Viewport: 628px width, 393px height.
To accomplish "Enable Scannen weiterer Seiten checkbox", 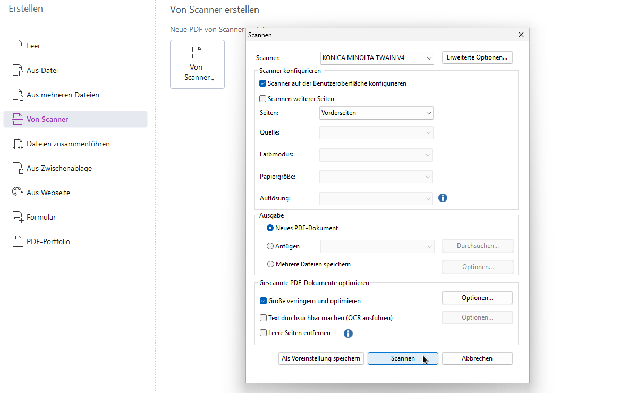I will tap(262, 99).
